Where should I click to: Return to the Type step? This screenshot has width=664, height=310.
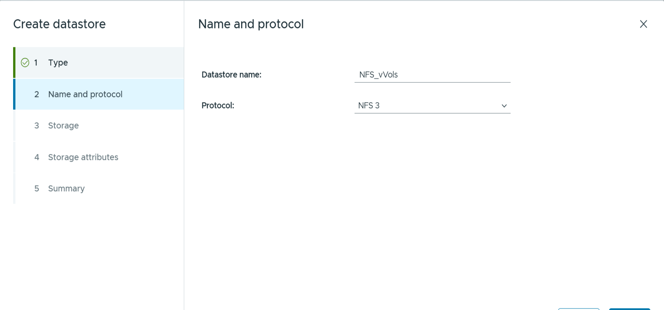(58, 63)
